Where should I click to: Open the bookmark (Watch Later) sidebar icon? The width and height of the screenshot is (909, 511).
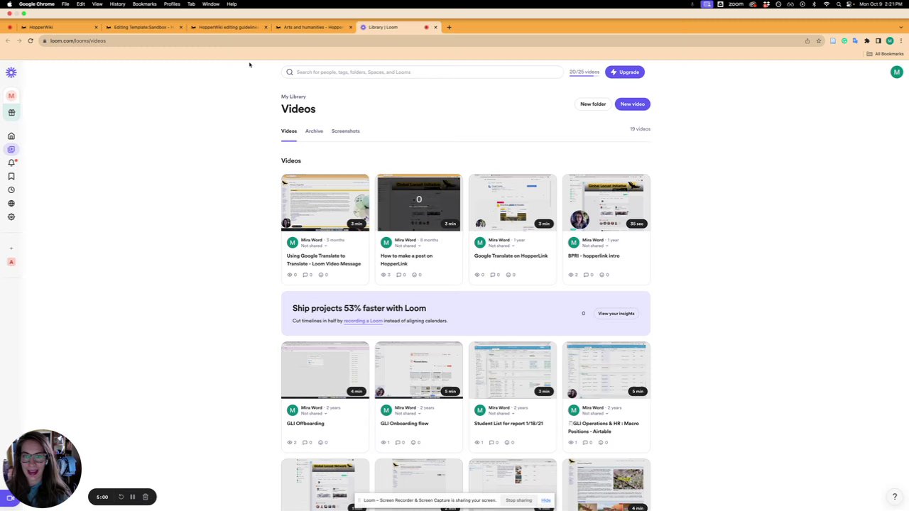tap(11, 176)
